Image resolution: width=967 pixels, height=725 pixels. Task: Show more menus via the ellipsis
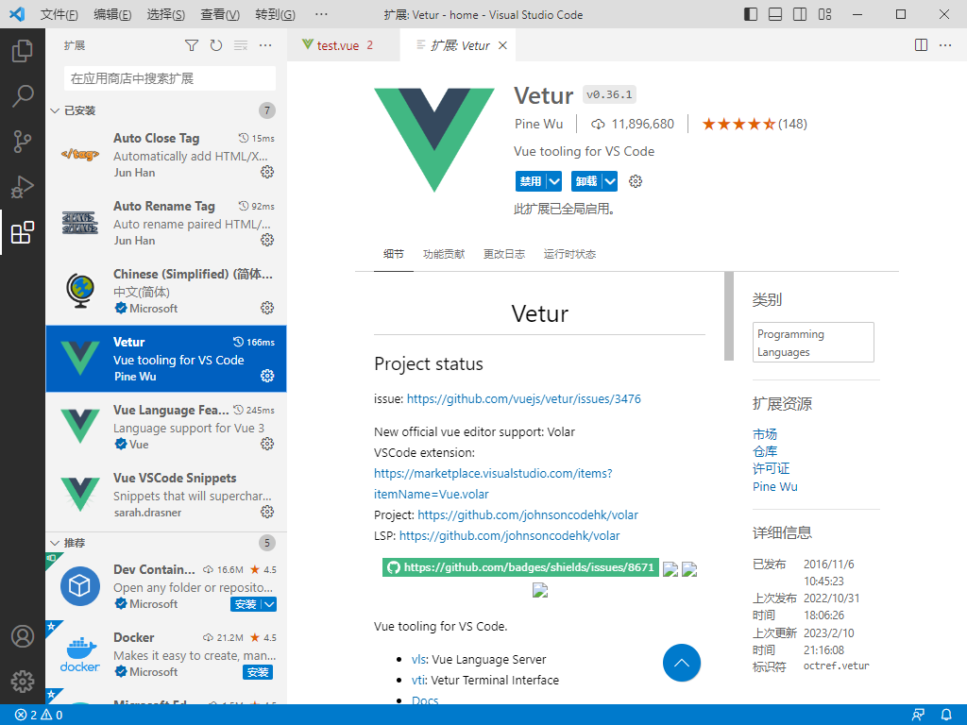pyautogui.click(x=321, y=14)
